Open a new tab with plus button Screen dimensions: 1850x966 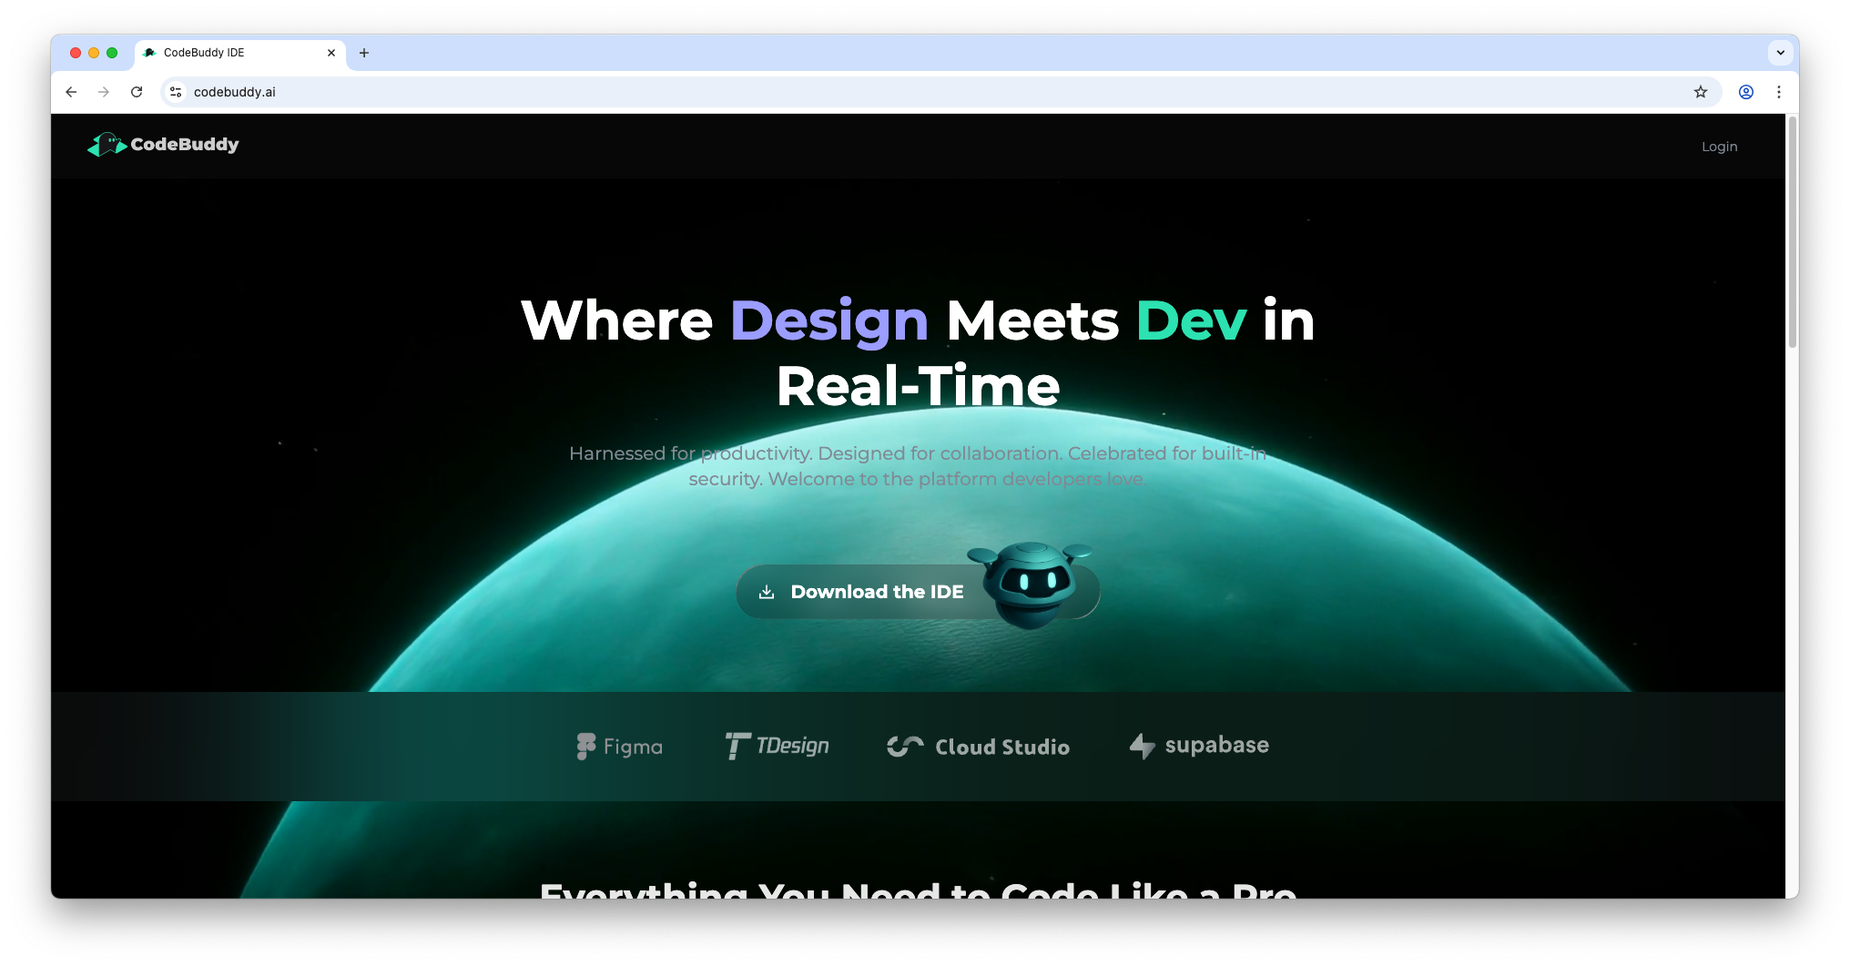(x=364, y=53)
